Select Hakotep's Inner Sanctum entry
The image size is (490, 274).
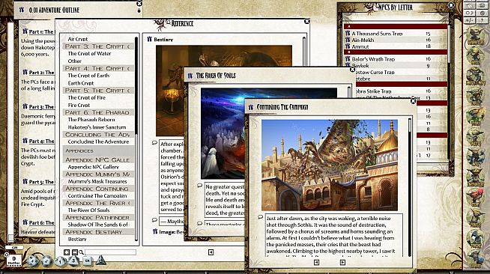tap(97, 127)
